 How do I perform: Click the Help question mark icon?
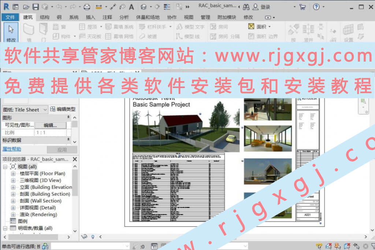click(x=316, y=7)
